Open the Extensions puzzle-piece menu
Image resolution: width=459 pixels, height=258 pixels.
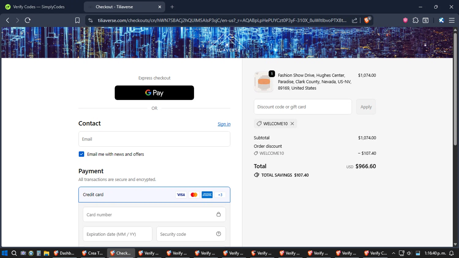(x=416, y=20)
